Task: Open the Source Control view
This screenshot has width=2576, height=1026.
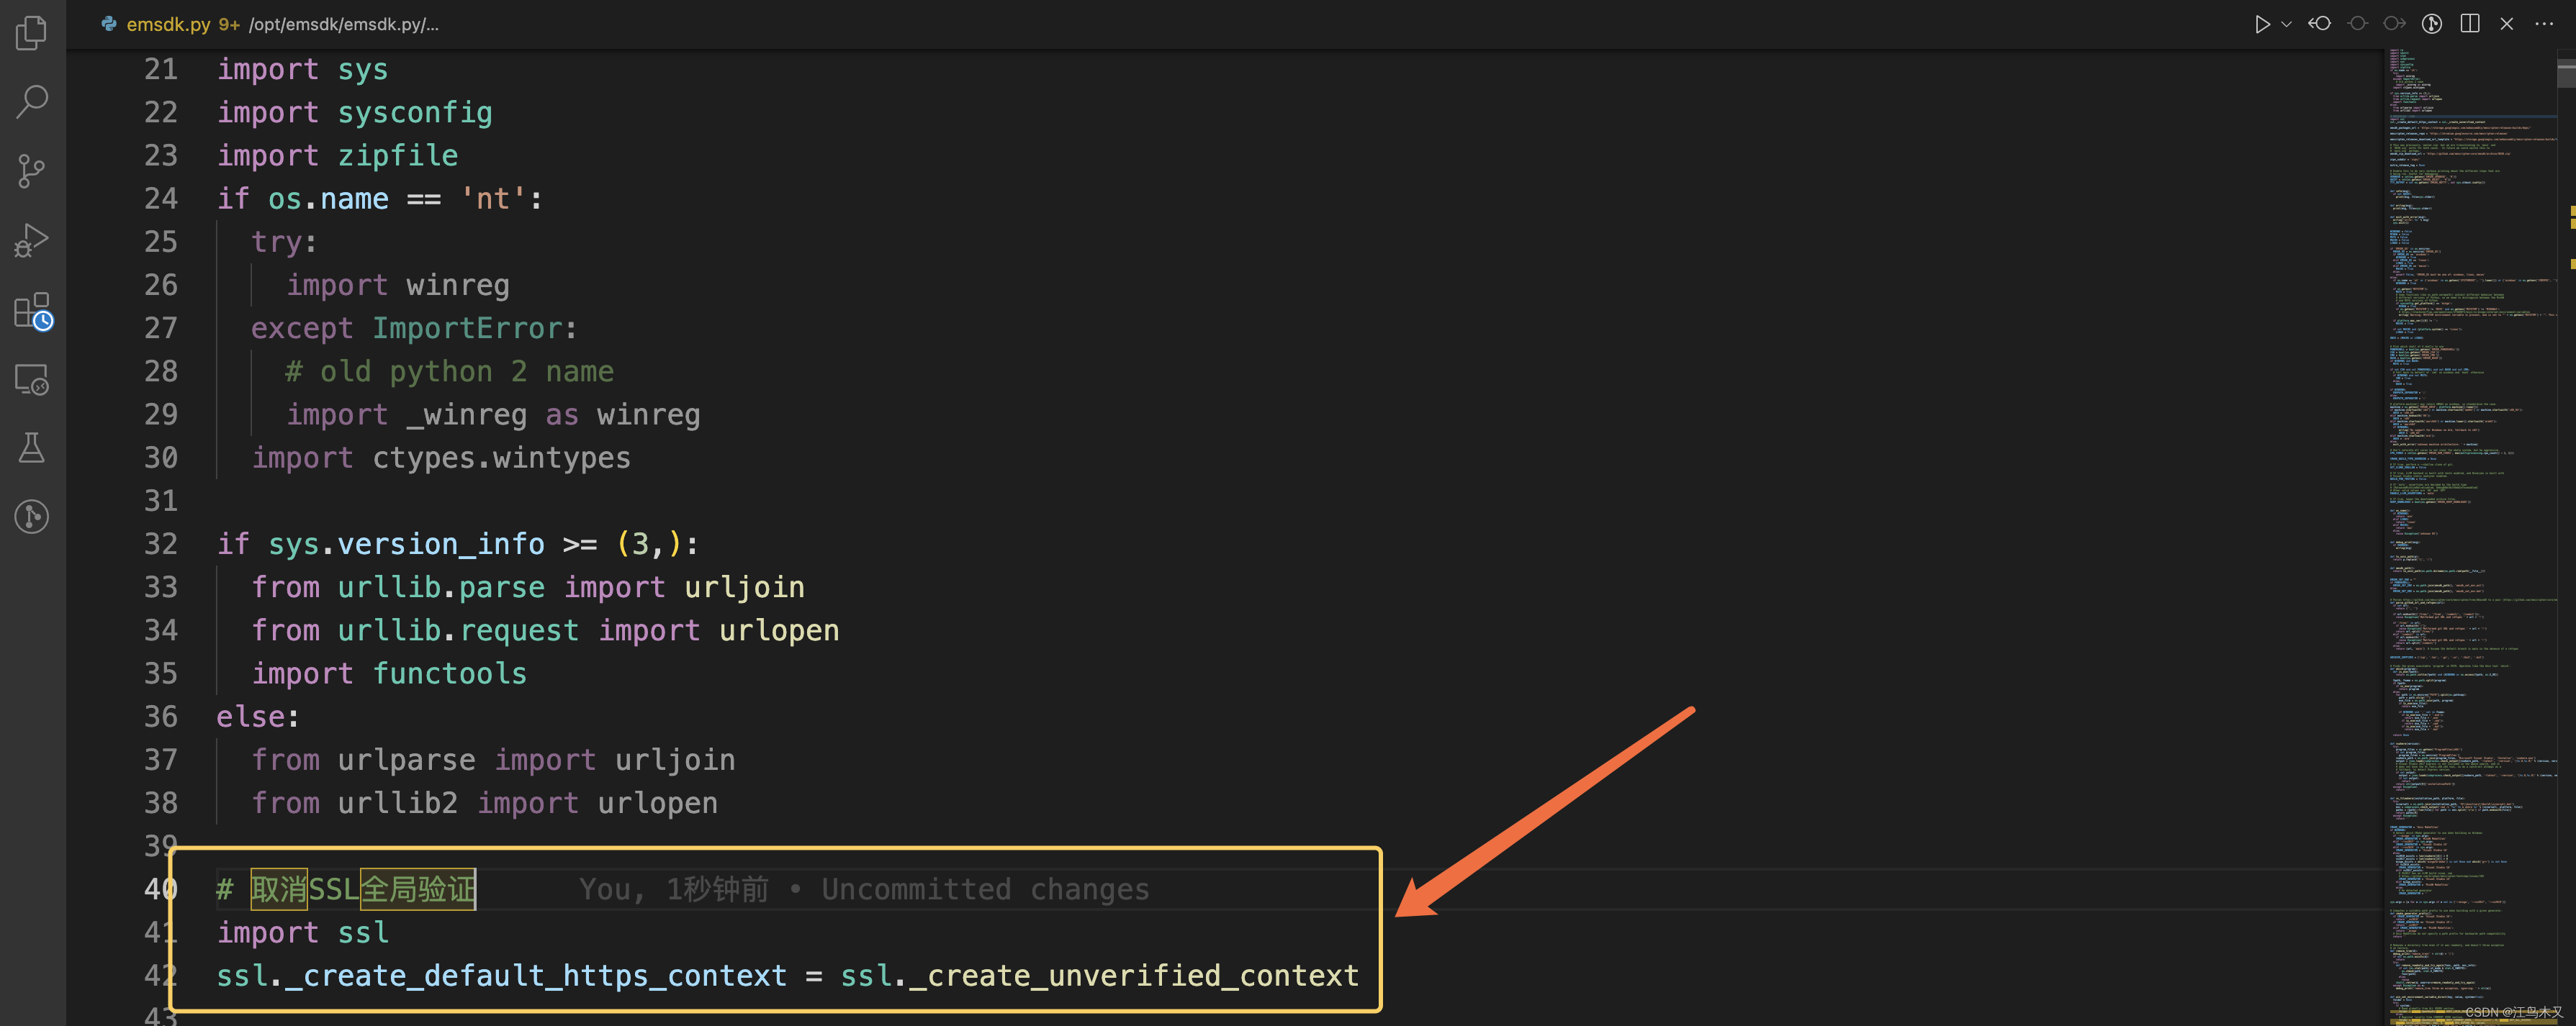Action: point(32,171)
